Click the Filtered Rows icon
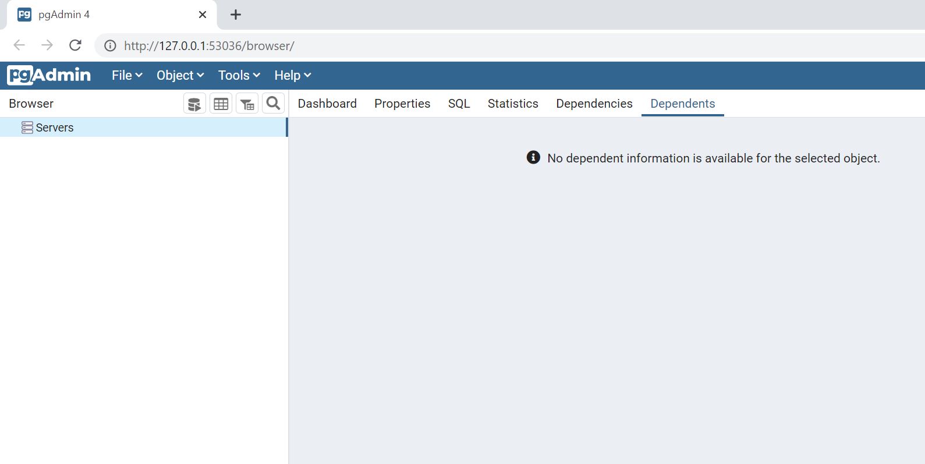 [247, 104]
